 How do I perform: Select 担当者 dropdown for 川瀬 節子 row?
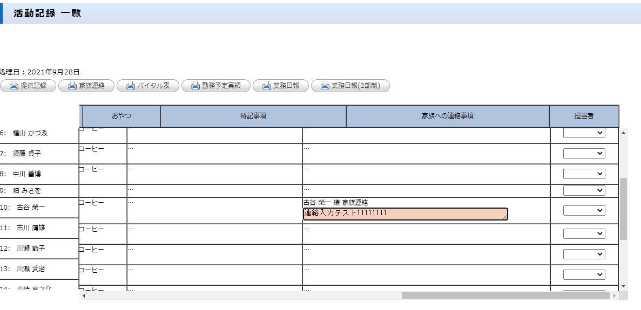click(584, 254)
